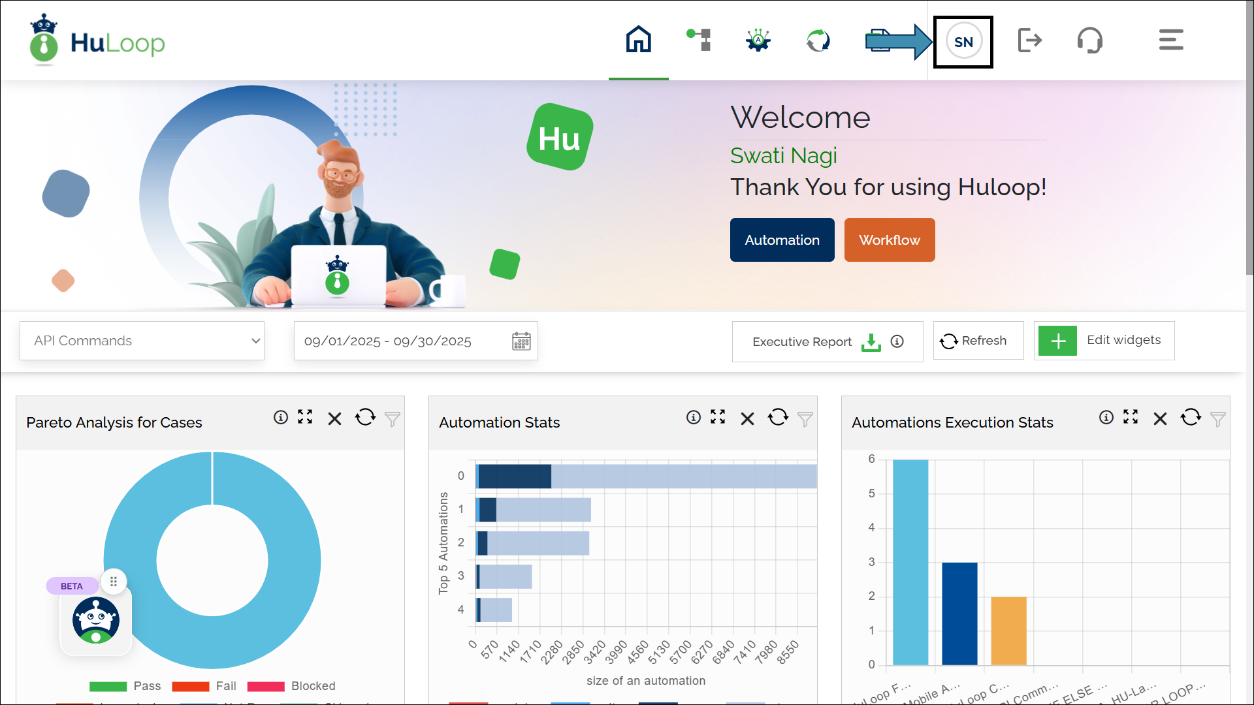The height and width of the screenshot is (705, 1254).
Task: Open the headset support icon
Action: tap(1089, 40)
